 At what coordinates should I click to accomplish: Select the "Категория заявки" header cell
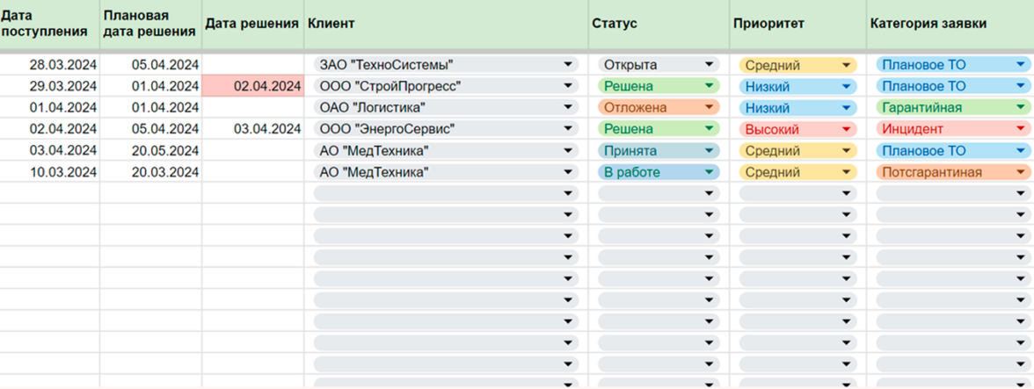point(950,25)
